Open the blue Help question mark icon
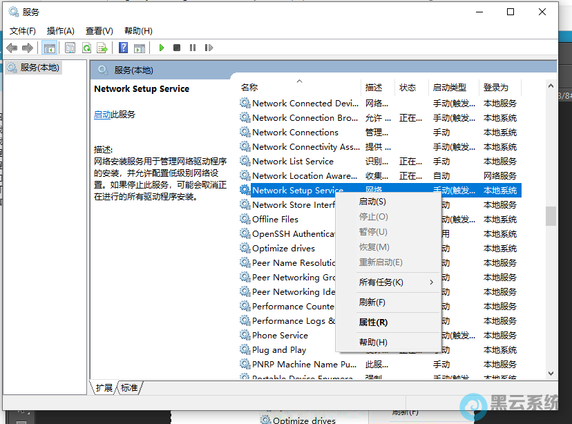Screen dimensions: 572x424 123,48
